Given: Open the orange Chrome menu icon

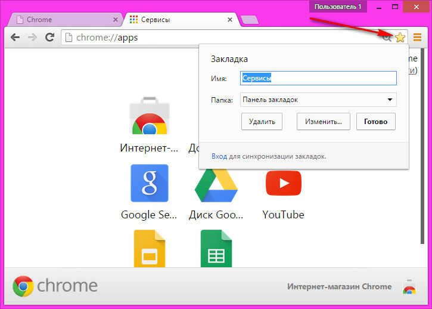Looking at the screenshot, I should [417, 37].
